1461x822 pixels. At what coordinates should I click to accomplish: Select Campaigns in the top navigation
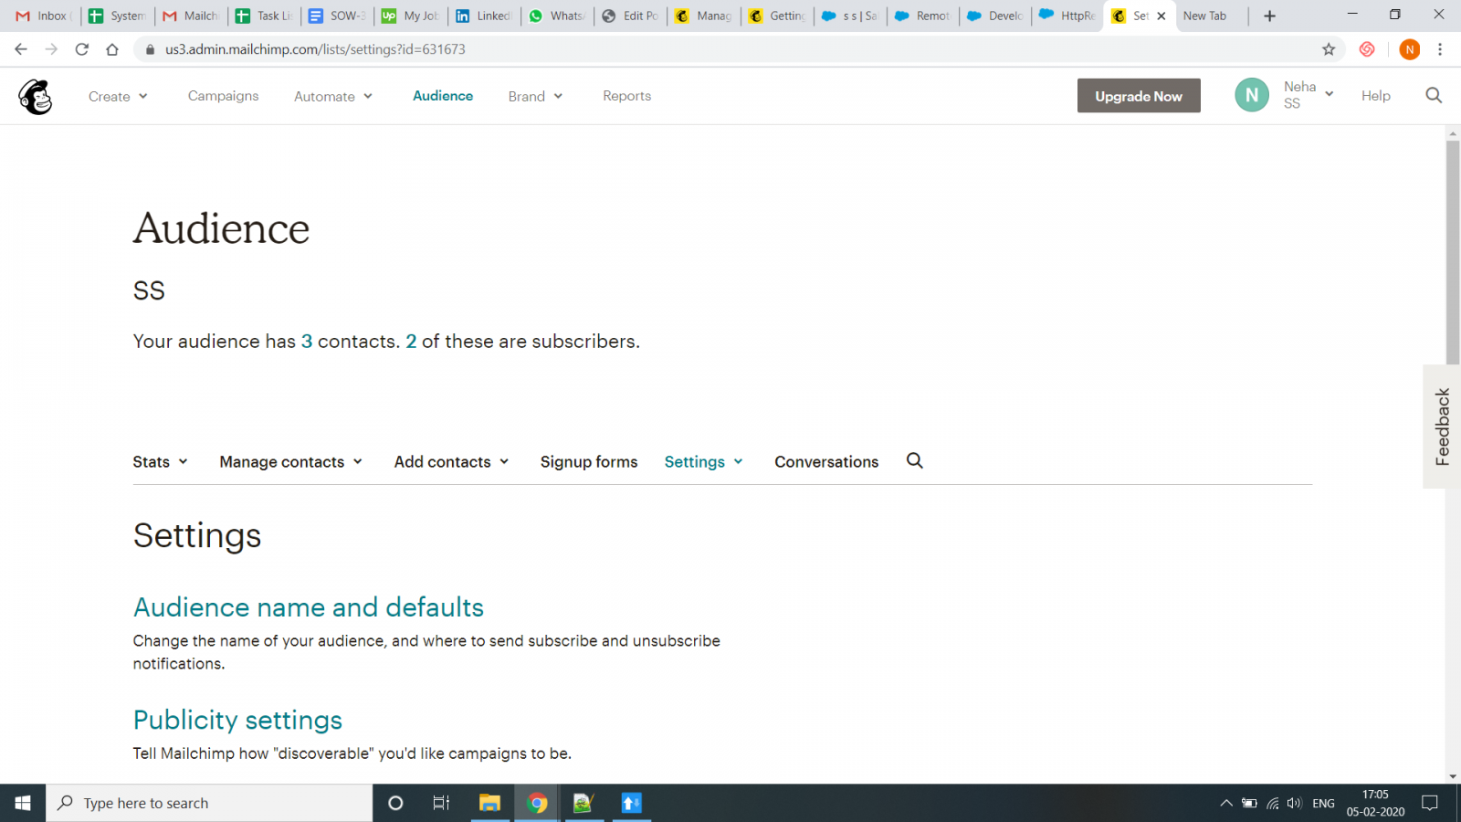pyautogui.click(x=223, y=96)
